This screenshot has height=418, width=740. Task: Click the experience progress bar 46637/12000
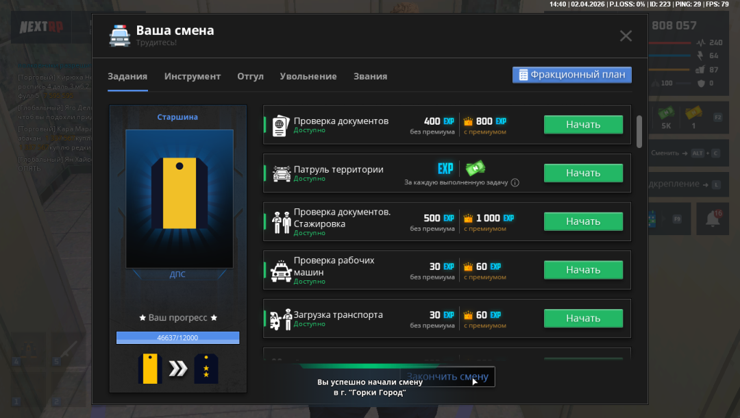pyautogui.click(x=177, y=338)
